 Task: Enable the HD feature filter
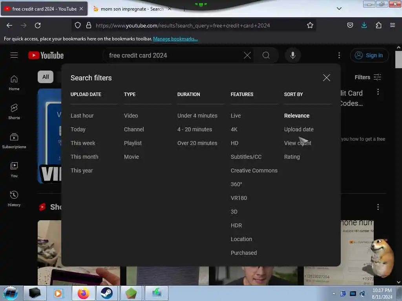coord(234,143)
